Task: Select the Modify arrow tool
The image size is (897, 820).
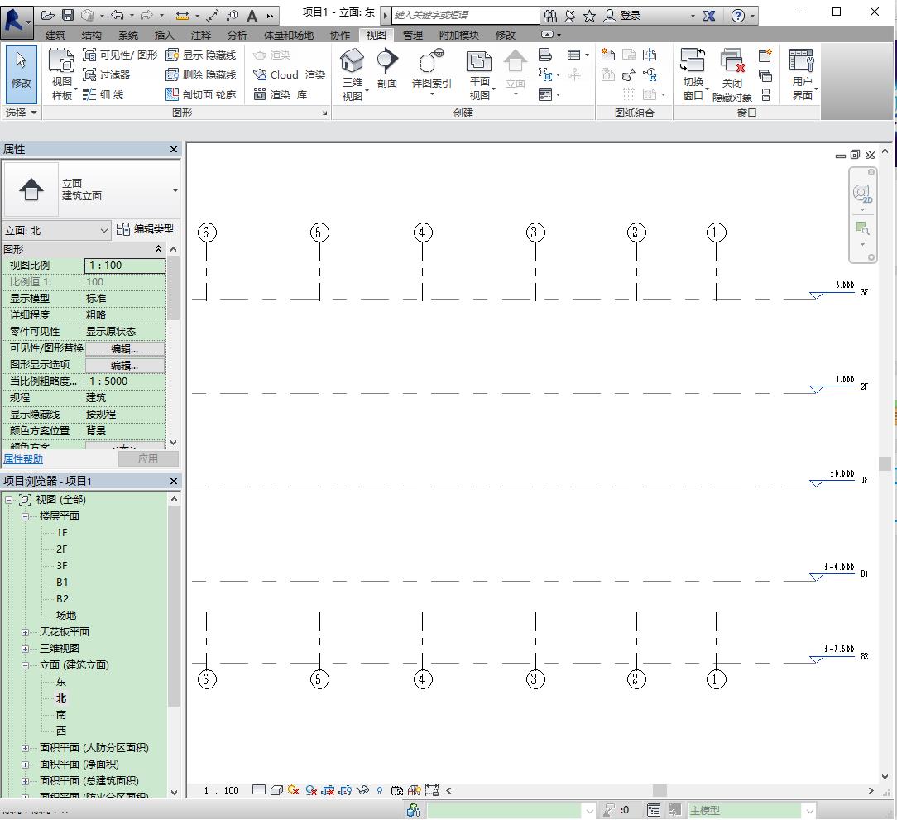Action: pos(22,74)
